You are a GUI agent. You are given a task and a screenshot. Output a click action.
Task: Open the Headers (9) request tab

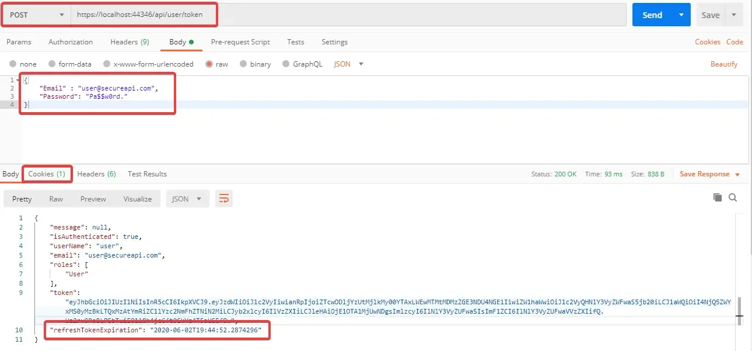130,42
